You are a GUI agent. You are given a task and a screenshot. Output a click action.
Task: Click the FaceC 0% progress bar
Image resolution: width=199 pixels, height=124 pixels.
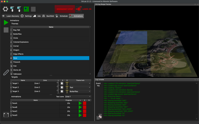(68, 111)
